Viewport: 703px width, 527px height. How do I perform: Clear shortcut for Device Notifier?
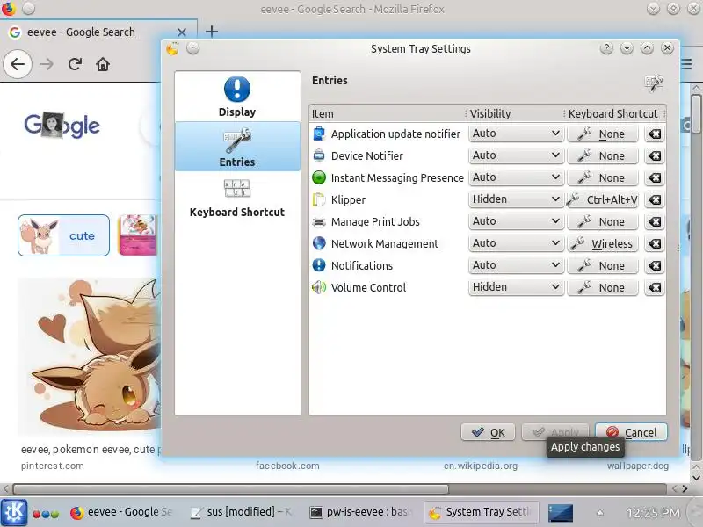pyautogui.click(x=655, y=156)
